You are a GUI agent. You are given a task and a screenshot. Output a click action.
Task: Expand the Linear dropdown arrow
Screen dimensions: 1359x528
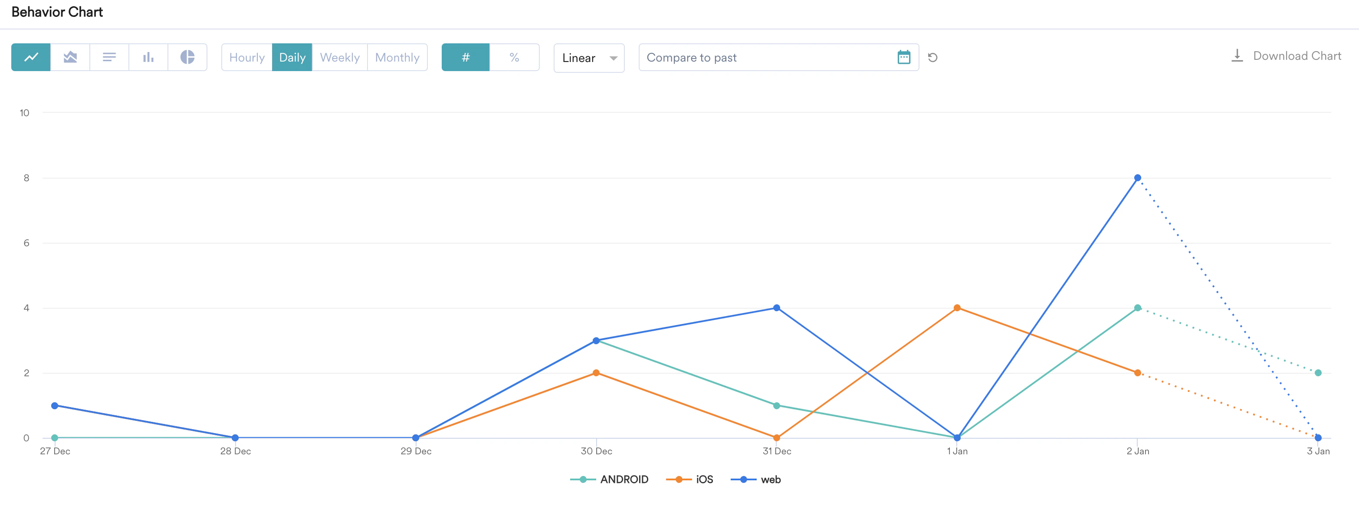point(613,58)
